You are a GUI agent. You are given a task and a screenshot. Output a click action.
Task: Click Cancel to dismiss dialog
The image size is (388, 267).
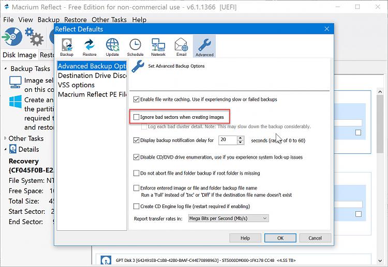point(315,238)
